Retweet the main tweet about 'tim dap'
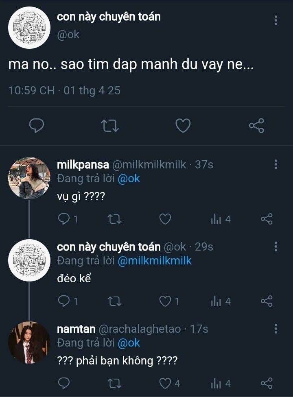The height and width of the screenshot is (397, 293). pos(109,126)
